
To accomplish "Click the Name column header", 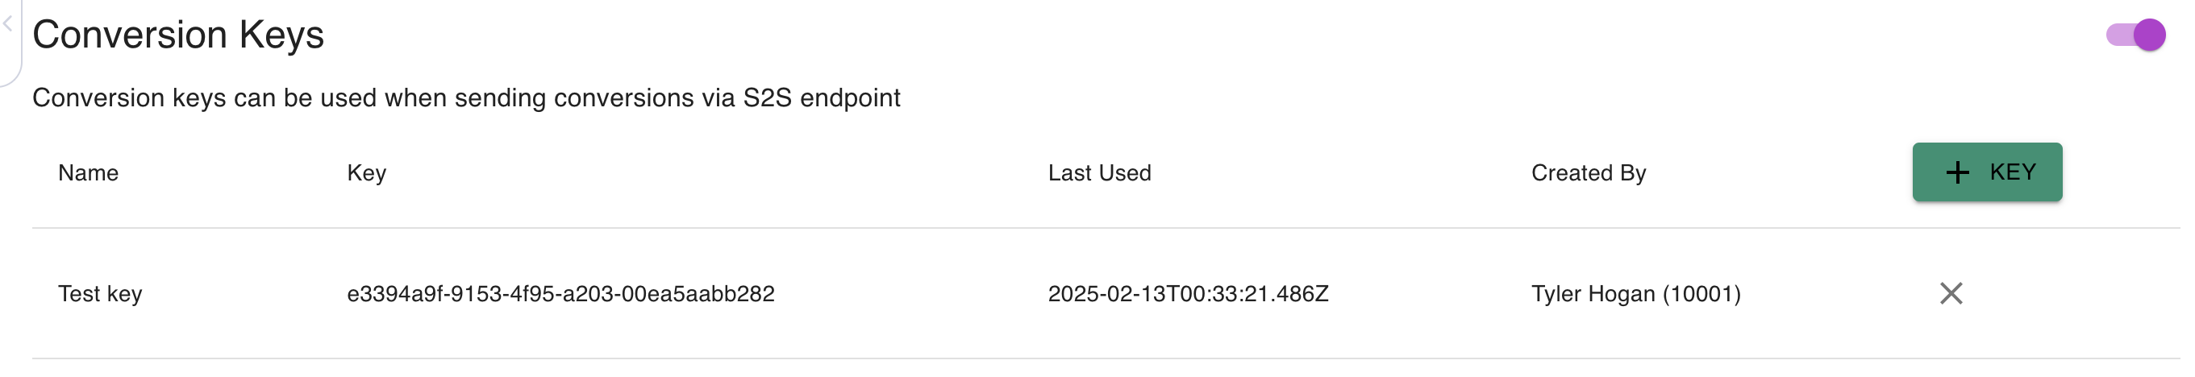I will [x=88, y=172].
